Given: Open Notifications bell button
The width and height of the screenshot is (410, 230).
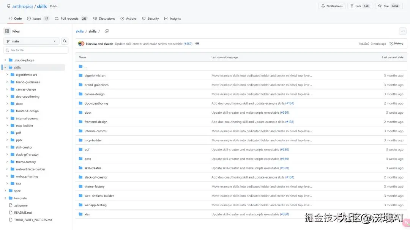Looking at the screenshot, I should tap(332, 6).
